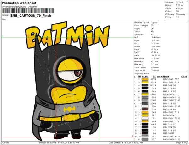Click the Color column header
189x145 pixels.
(x=145, y=76)
